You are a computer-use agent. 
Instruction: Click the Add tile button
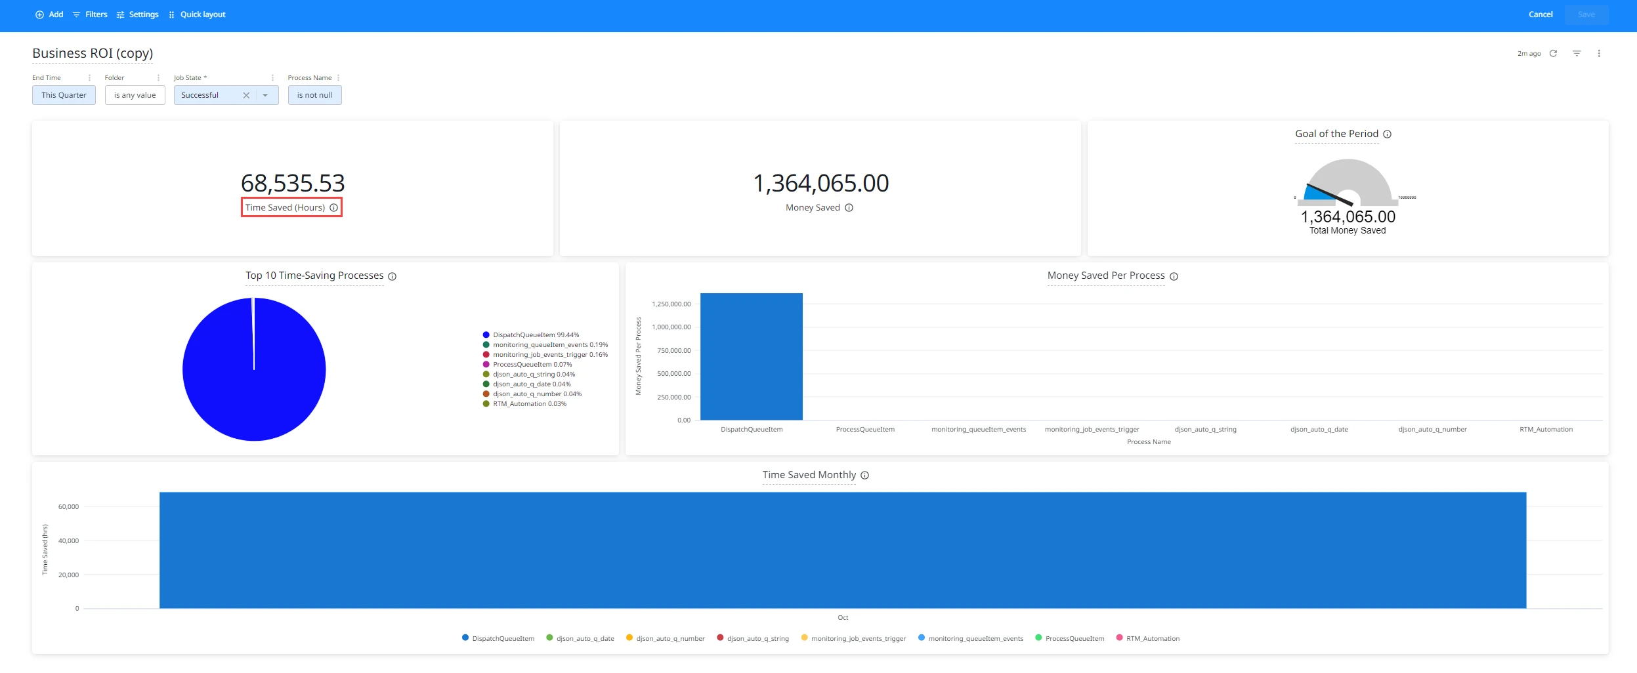point(49,14)
